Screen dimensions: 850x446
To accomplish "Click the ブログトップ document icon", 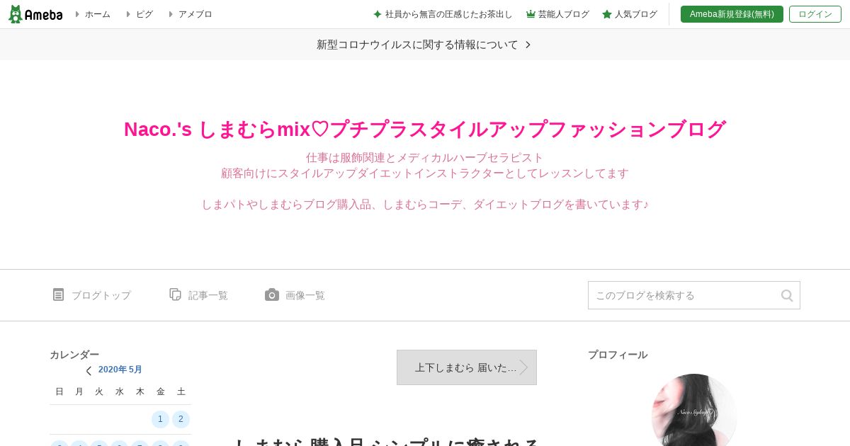I will [58, 295].
